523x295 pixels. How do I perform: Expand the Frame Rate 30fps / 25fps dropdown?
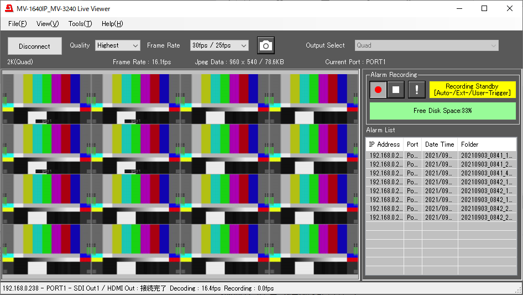pos(219,45)
